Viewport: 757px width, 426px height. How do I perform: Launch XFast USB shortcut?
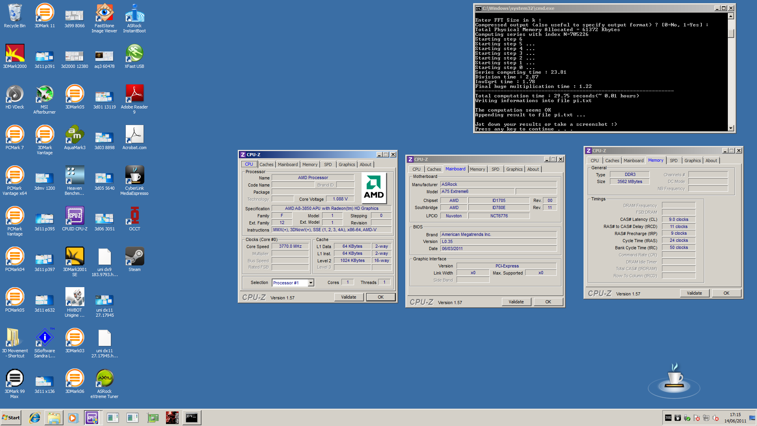(x=134, y=56)
